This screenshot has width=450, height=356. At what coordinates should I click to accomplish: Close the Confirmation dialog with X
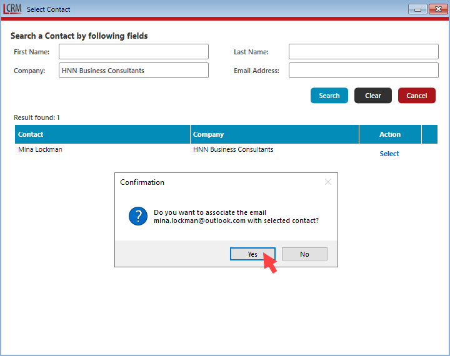point(328,182)
